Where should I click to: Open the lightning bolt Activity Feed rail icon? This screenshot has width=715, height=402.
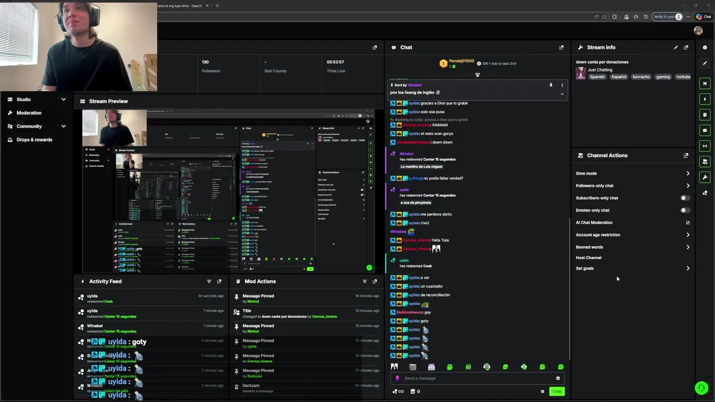(x=705, y=99)
